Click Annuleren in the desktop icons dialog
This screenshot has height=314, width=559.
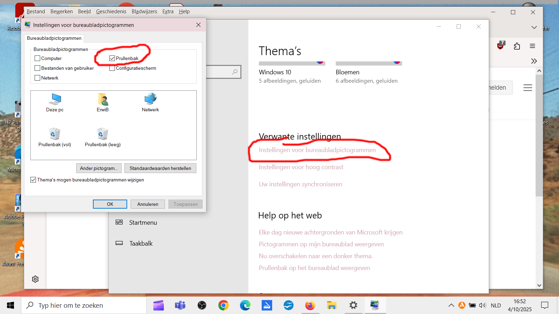[x=148, y=204]
